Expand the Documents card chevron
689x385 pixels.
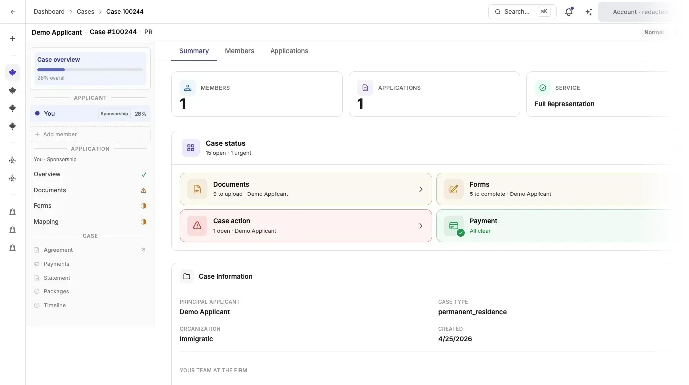click(421, 189)
